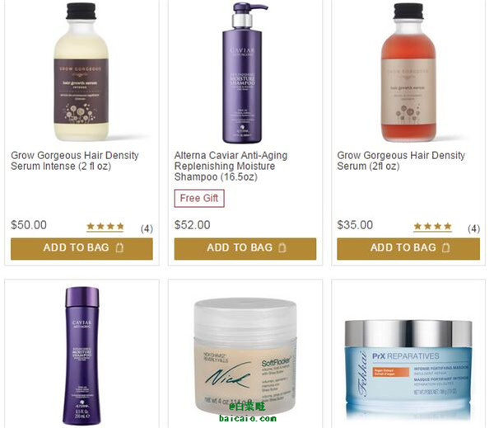Open the red Hair Density Serum bottle image

click(x=408, y=72)
